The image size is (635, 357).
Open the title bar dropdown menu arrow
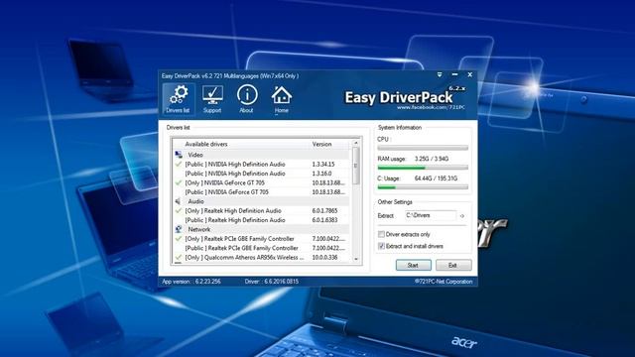pyautogui.click(x=440, y=75)
